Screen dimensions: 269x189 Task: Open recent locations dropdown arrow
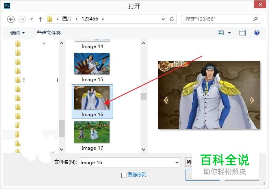(x=32, y=19)
